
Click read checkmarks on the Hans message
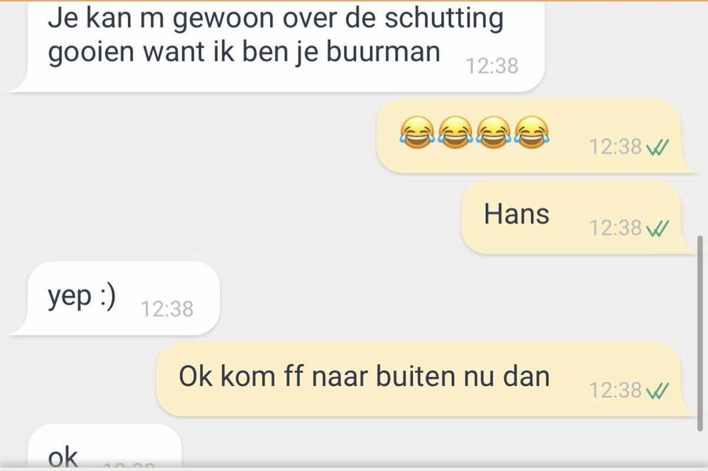coord(657,228)
